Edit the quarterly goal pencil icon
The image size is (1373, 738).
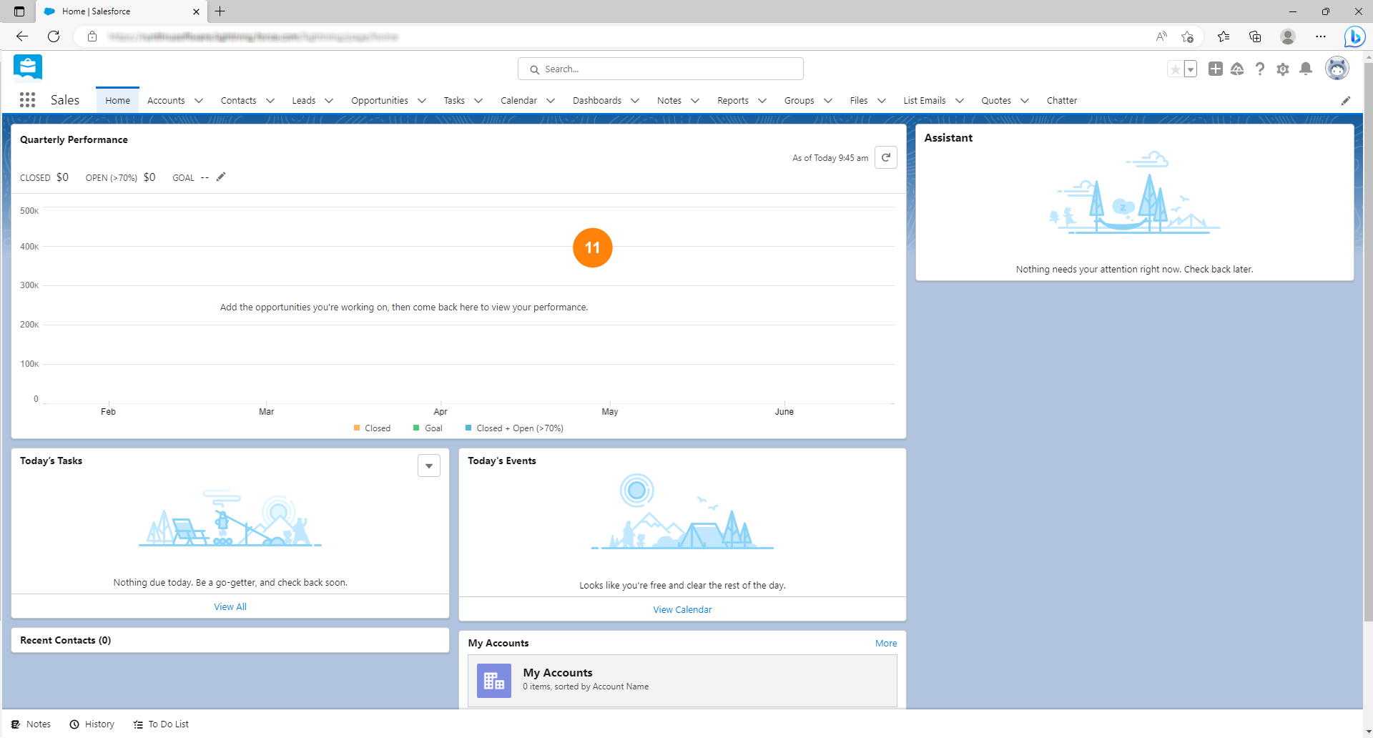221,177
